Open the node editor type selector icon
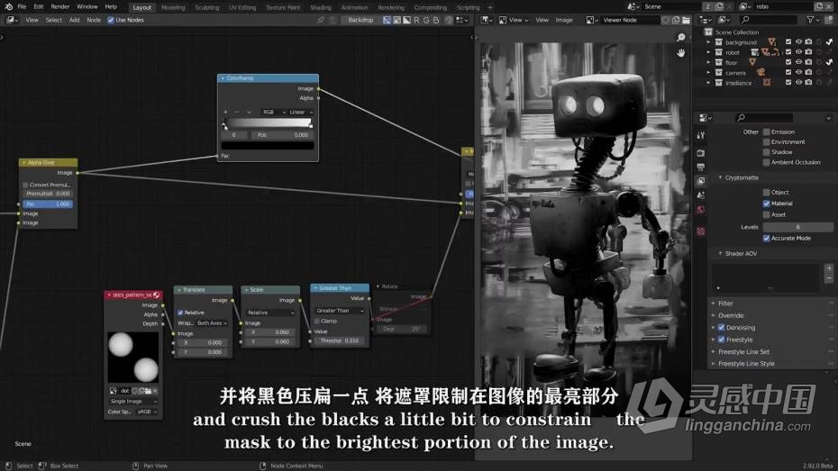 (12, 20)
